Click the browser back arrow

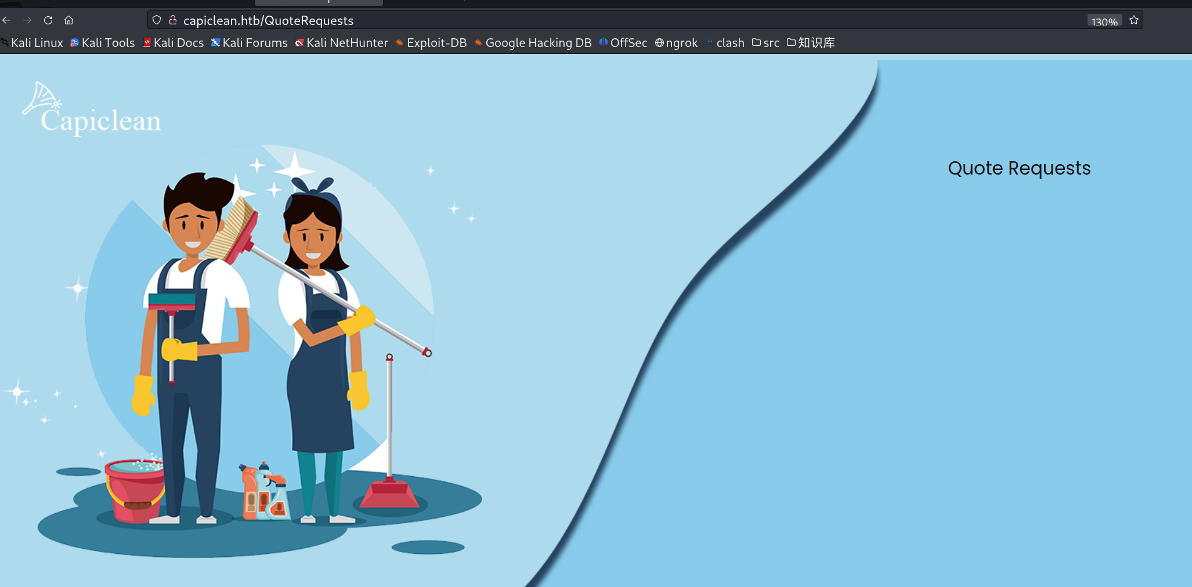pos(7,20)
